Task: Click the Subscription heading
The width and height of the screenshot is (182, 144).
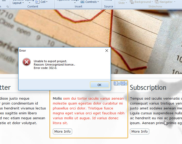Action: (x=148, y=87)
